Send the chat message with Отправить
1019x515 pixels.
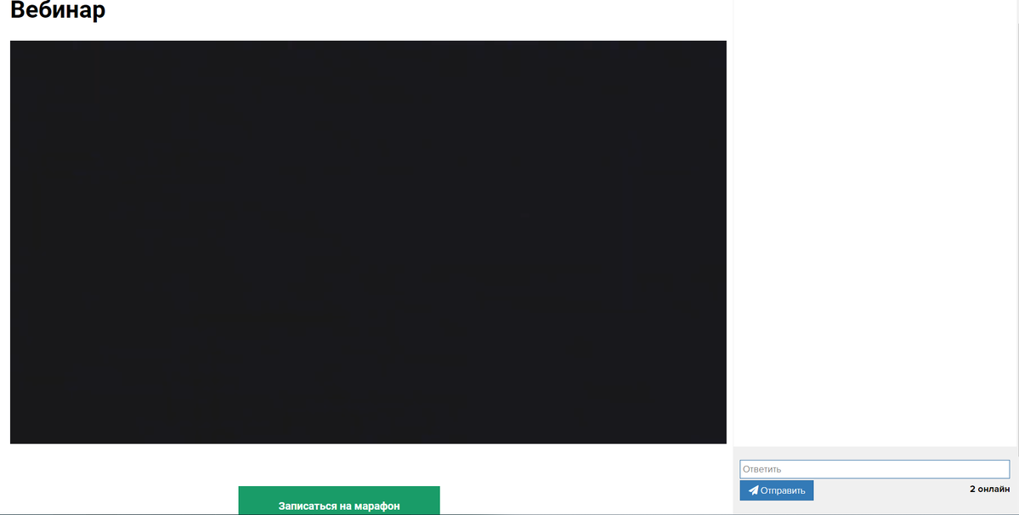(x=776, y=490)
